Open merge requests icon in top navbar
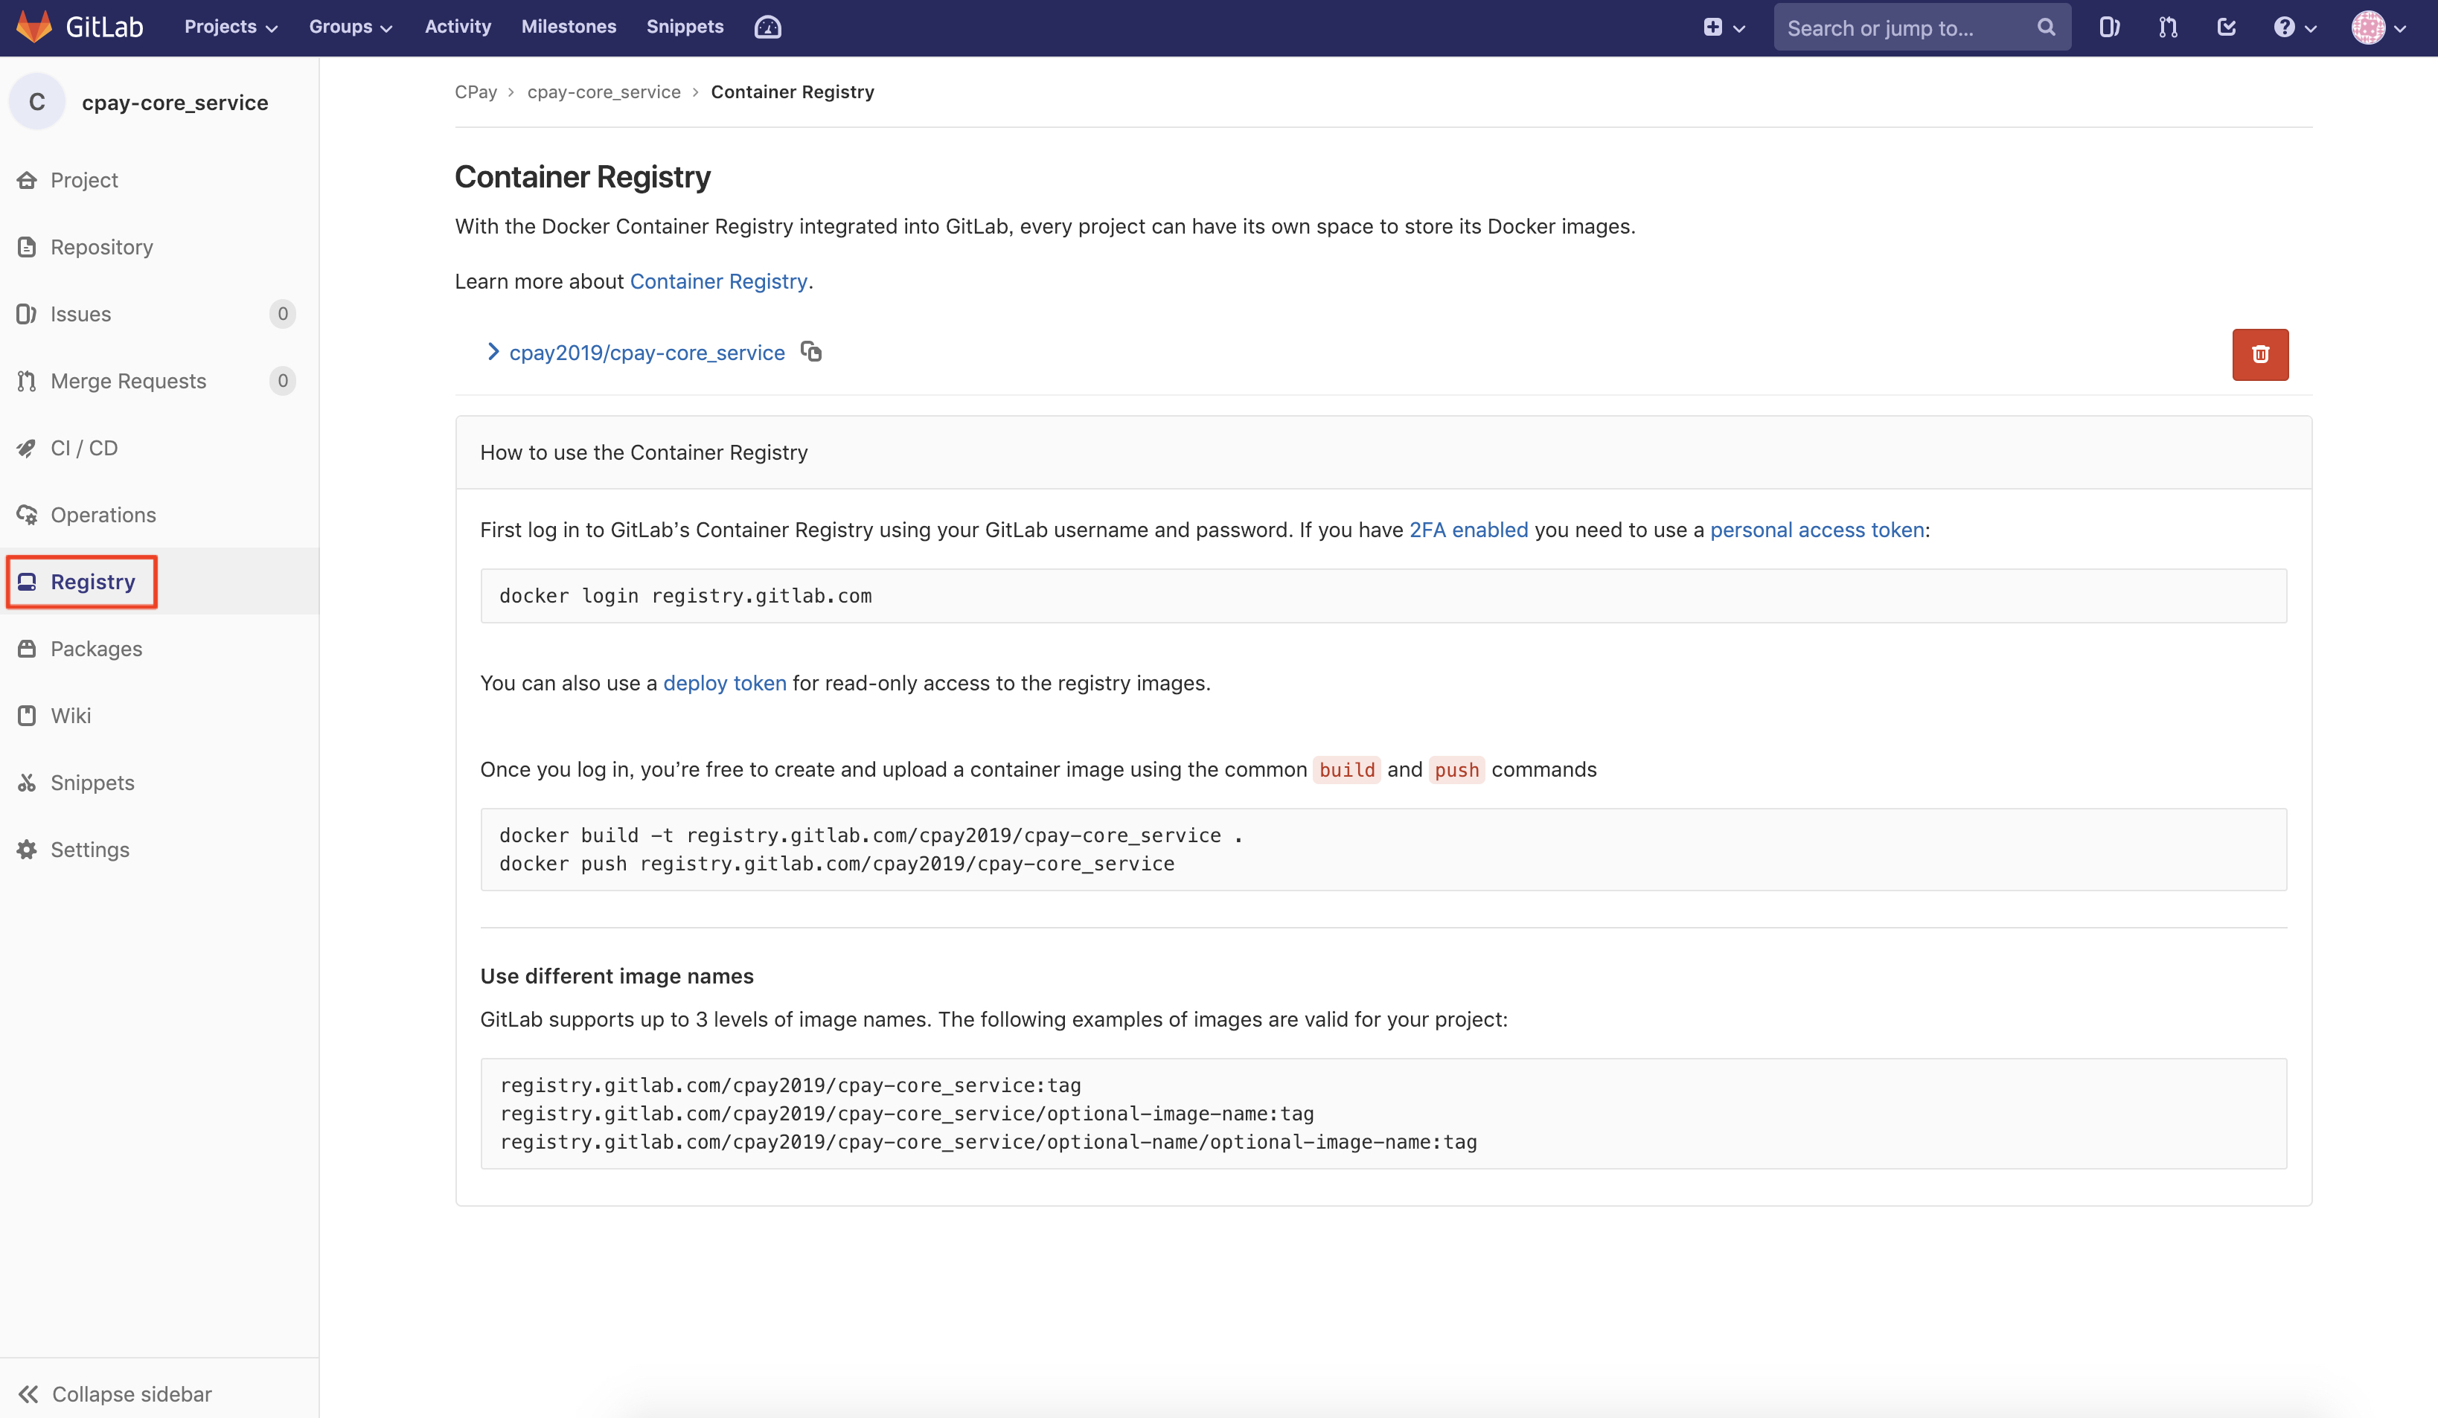This screenshot has height=1418, width=2438. [x=2168, y=27]
